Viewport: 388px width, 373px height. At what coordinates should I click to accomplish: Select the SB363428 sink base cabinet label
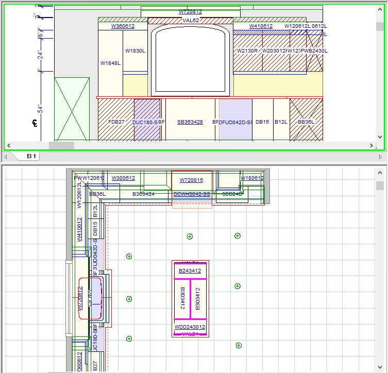coord(190,122)
